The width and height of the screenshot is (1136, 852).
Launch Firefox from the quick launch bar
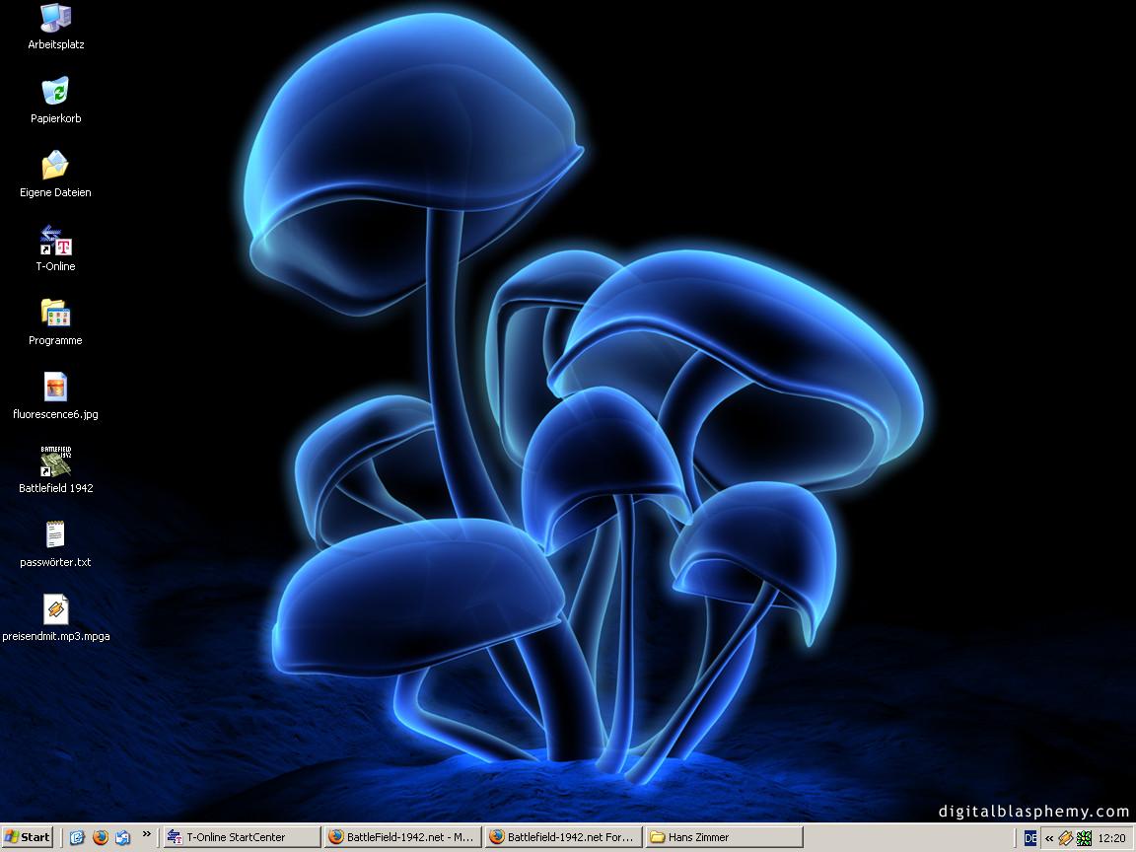(101, 837)
